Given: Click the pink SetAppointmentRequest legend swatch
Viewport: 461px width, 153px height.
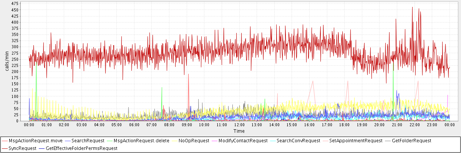Looking at the screenshot, I should pyautogui.click(x=326, y=141).
